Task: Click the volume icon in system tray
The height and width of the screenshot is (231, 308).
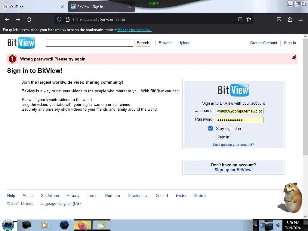Action: pos(278,225)
